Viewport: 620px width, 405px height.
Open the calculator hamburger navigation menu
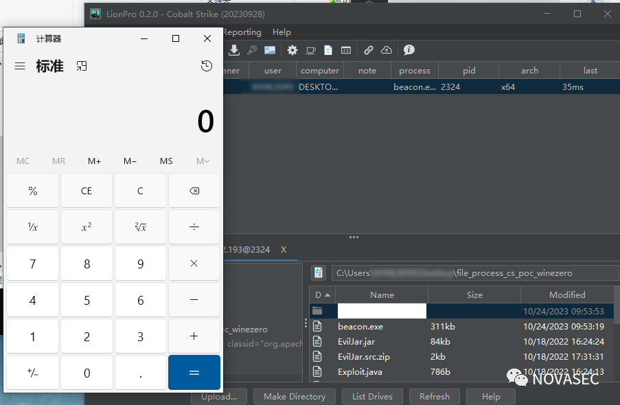click(x=20, y=66)
